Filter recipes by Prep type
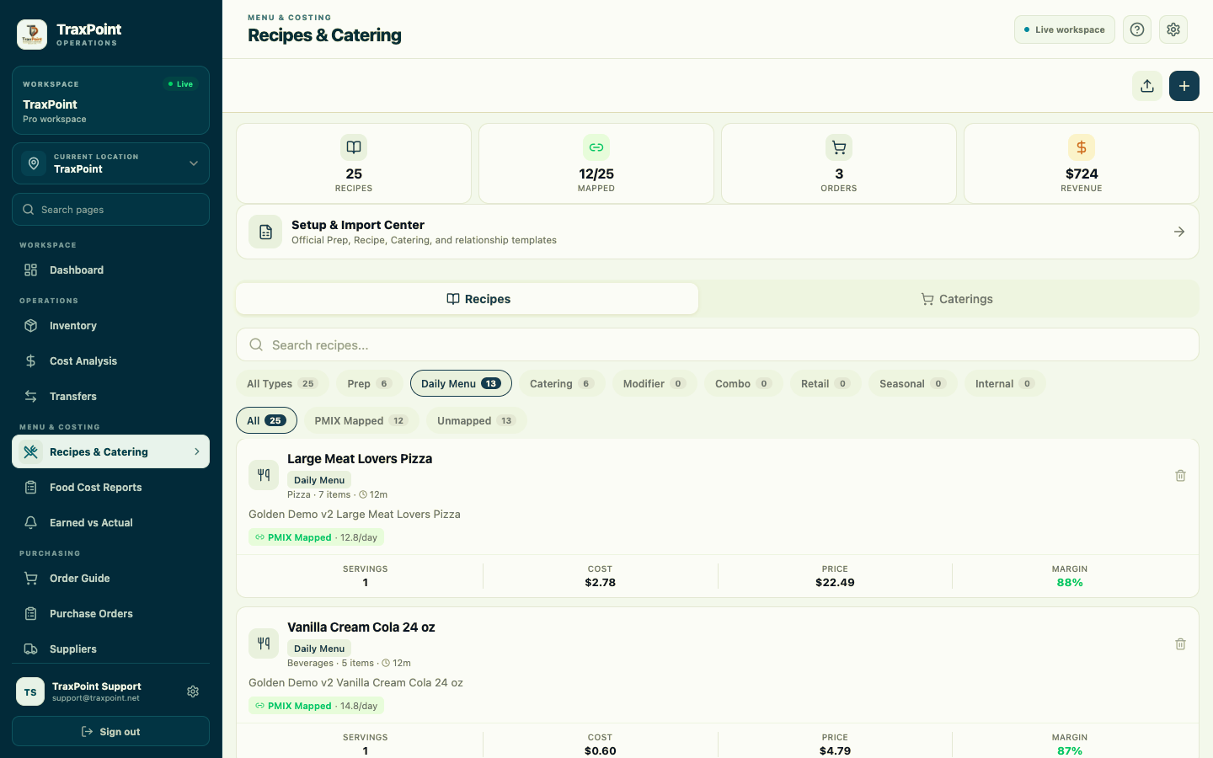This screenshot has width=1213, height=758. pos(369,383)
